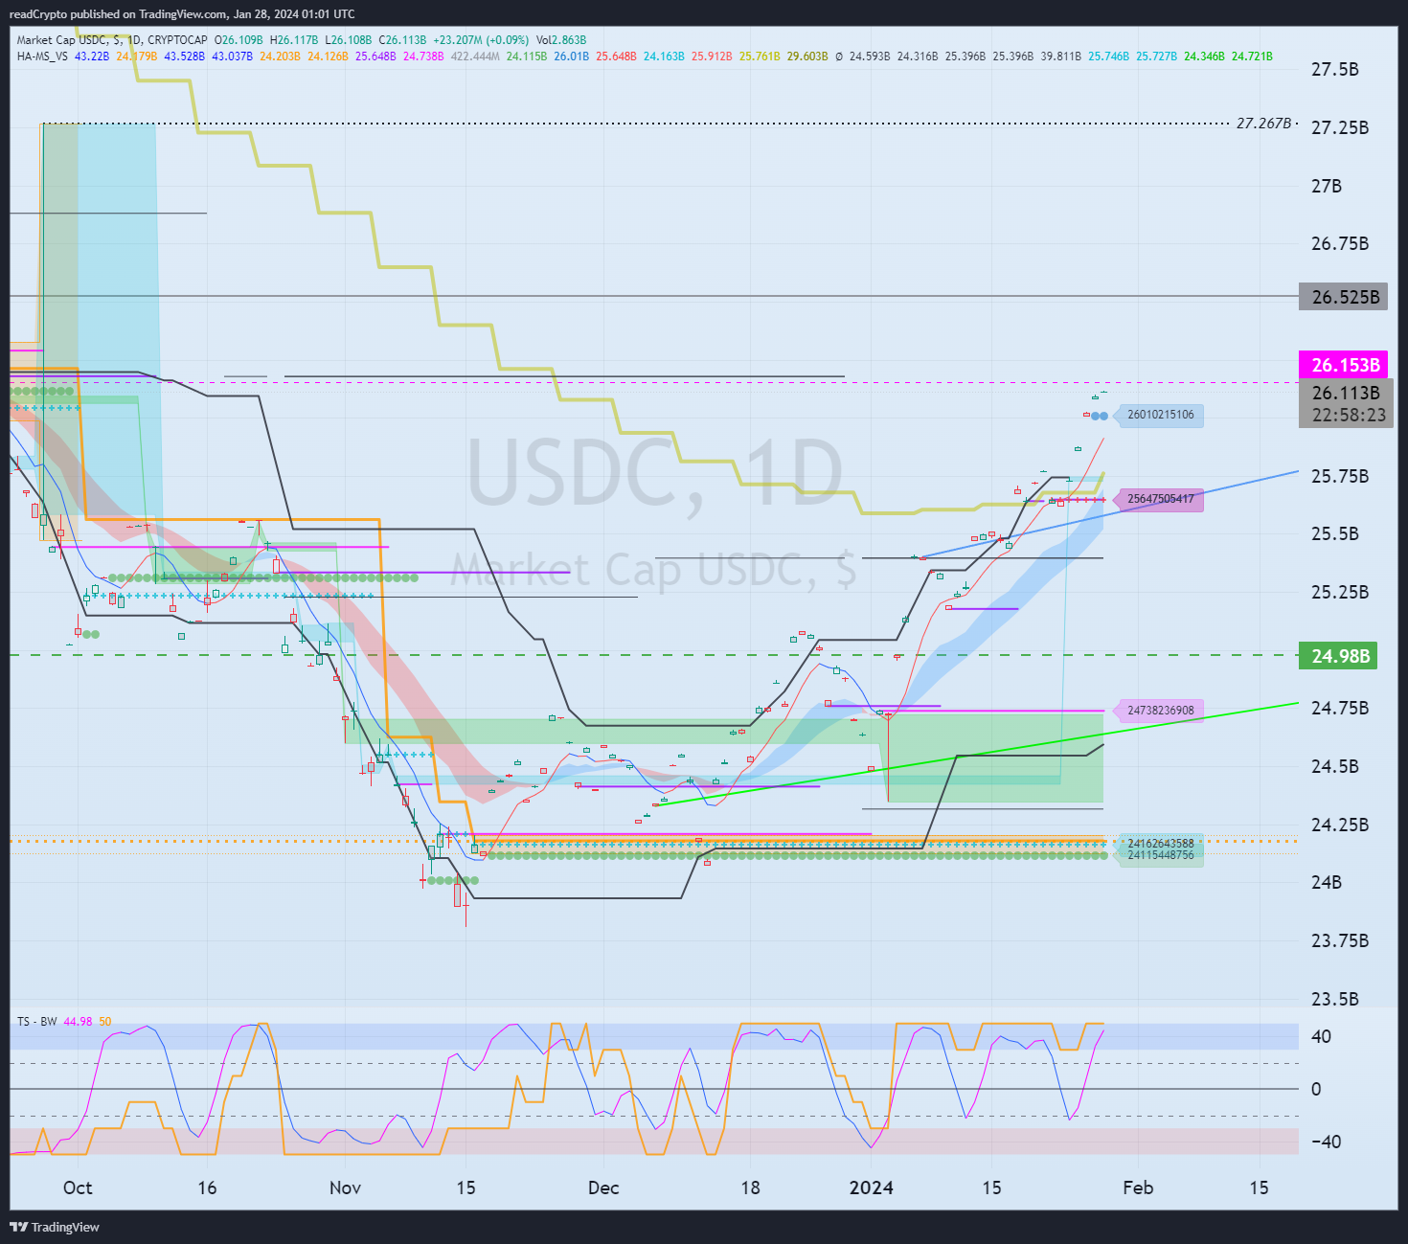
Task: Click the level tag 24738236908
Action: (1161, 711)
